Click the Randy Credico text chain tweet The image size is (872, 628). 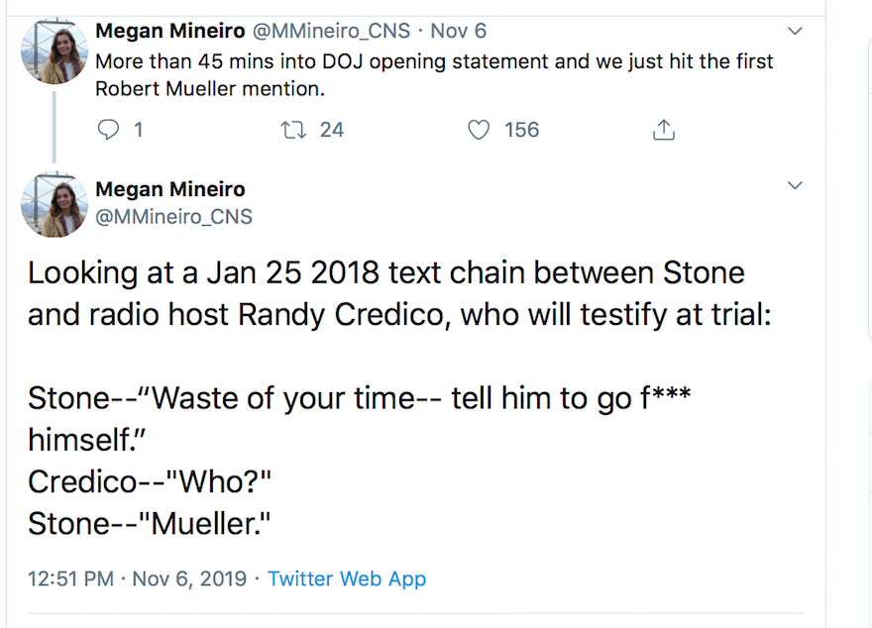click(x=386, y=396)
